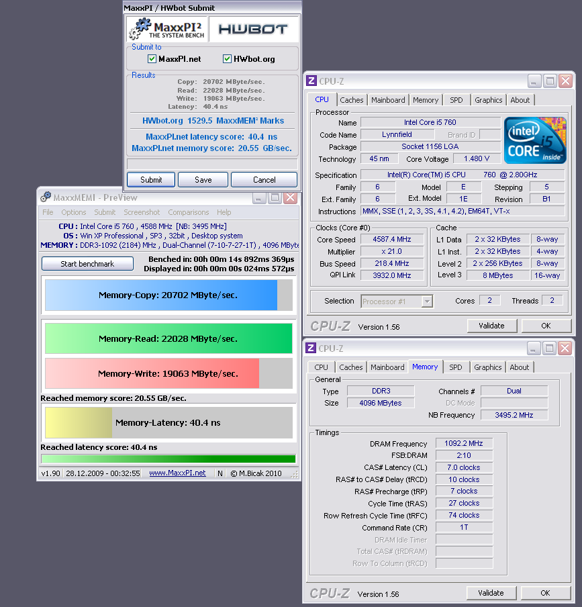The image size is (582, 607).
Task: Click the Start benchmark button
Action: (87, 264)
